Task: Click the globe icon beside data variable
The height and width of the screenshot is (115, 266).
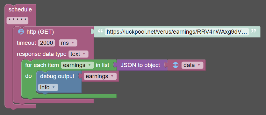Action: [176, 65]
